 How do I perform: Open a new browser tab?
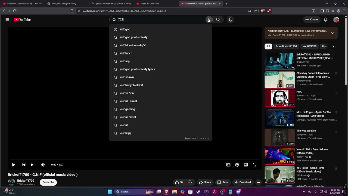click(226, 4)
